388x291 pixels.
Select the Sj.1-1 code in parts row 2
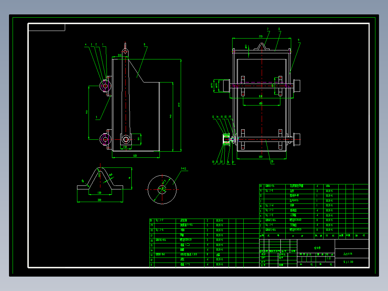pyautogui.click(x=269, y=225)
